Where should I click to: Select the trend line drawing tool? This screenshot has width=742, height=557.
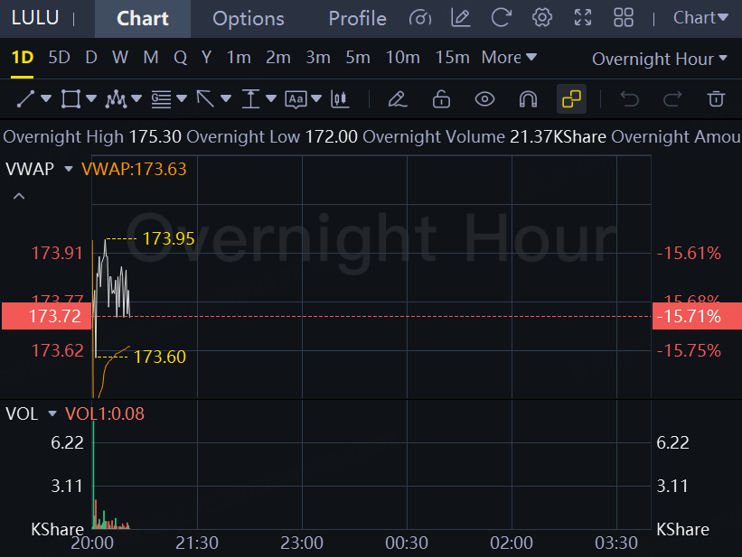click(x=25, y=99)
